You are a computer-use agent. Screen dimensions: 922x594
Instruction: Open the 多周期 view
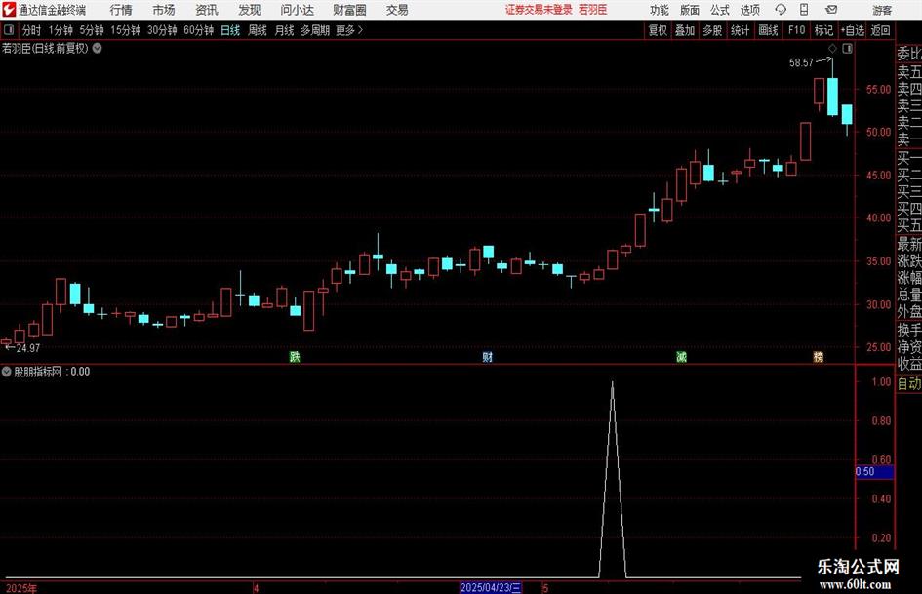[x=315, y=30]
